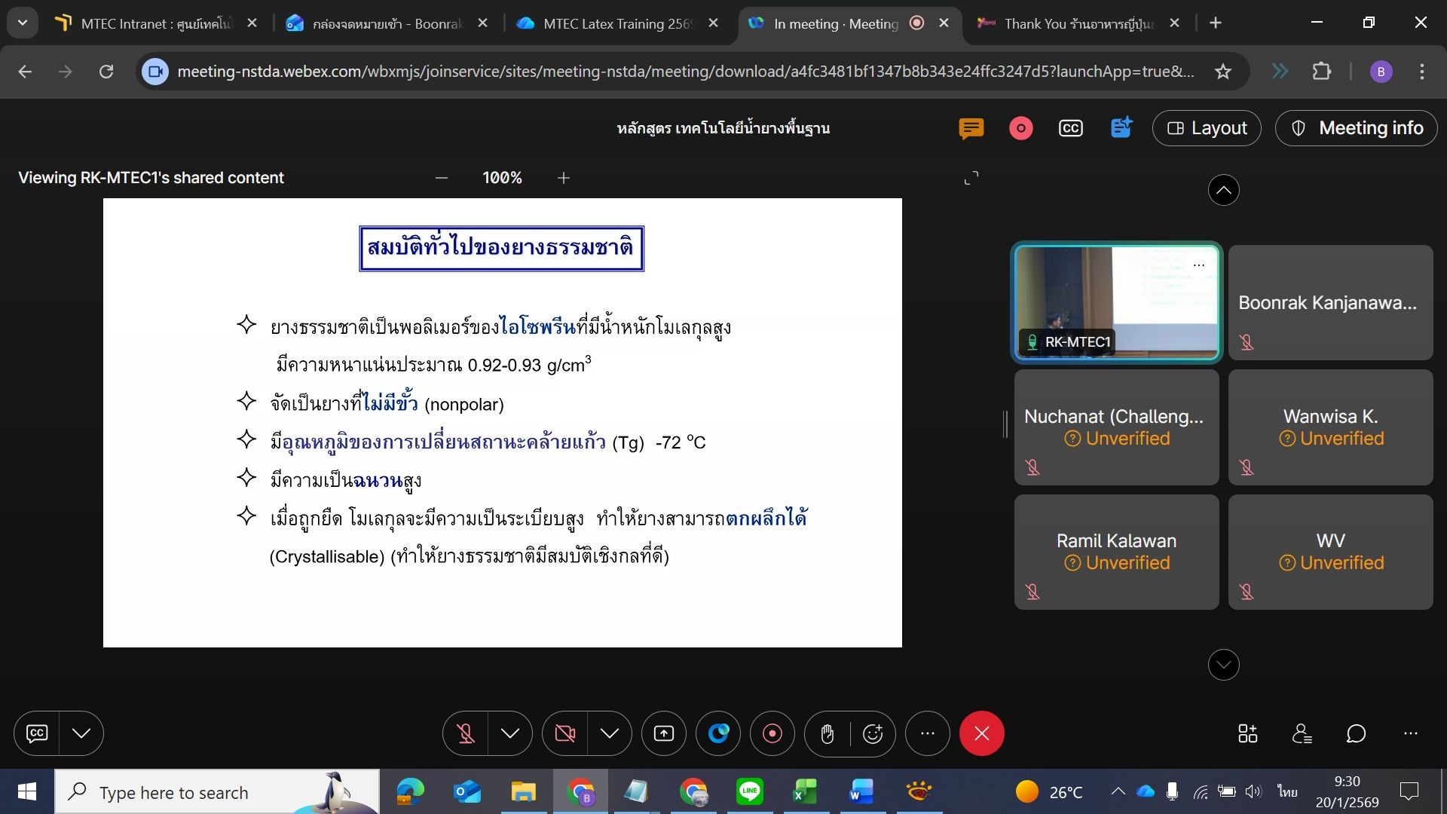Click the fullscreen shared content icon

971,178
